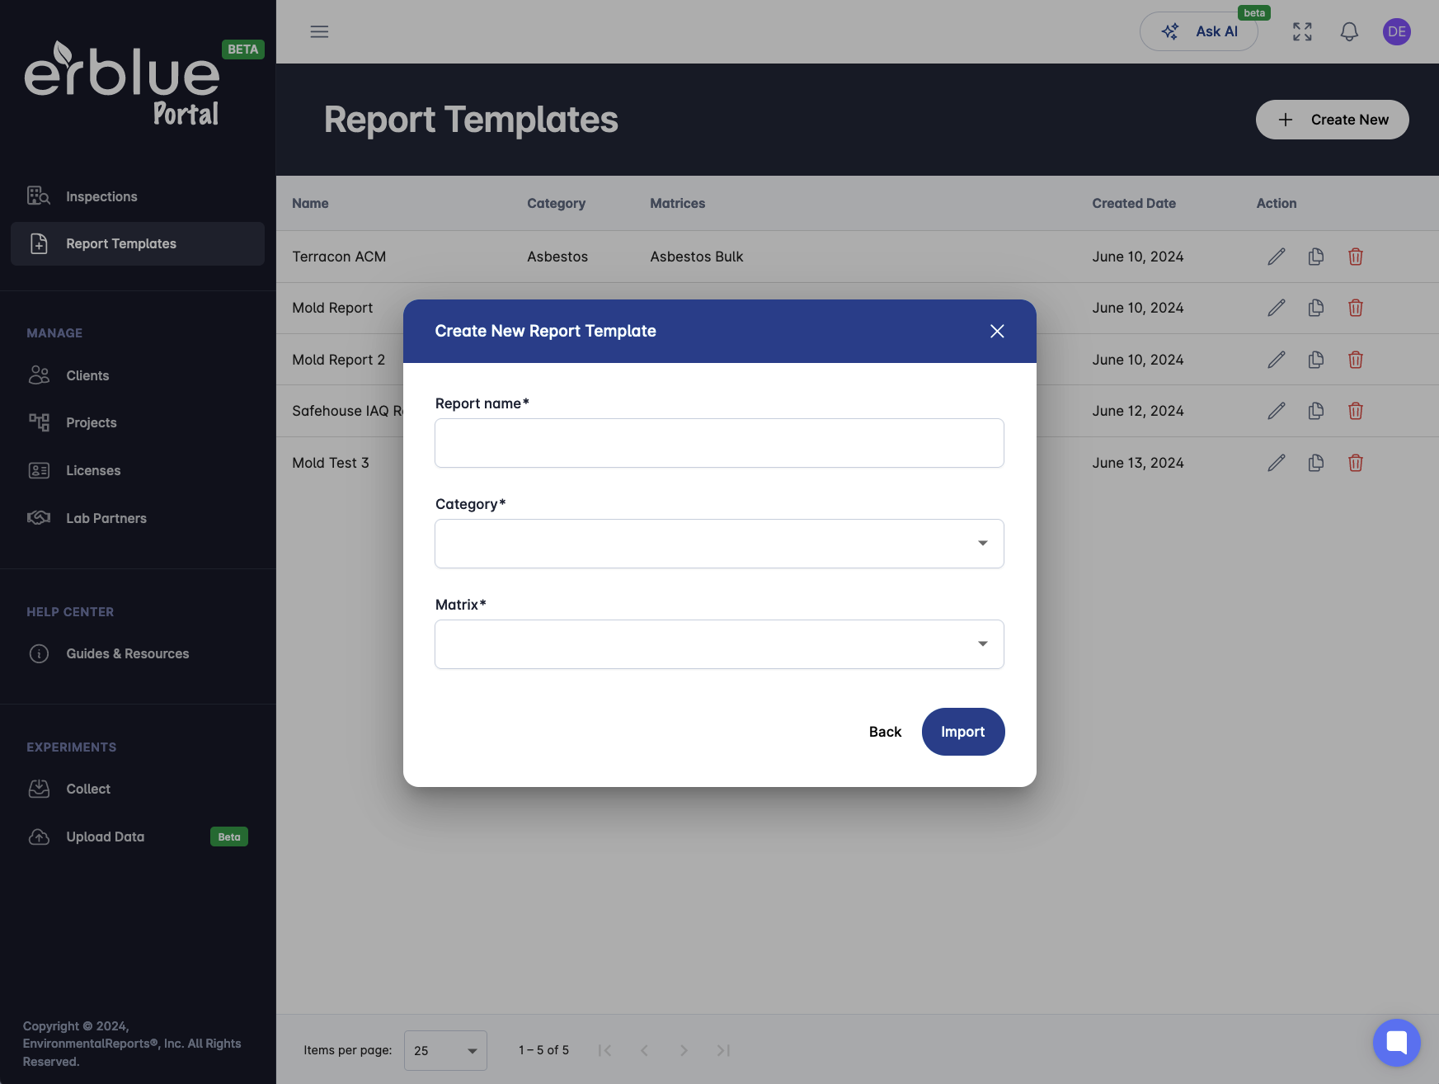1439x1084 pixels.
Task: Duplicate the Mold Report 2 template
Action: point(1316,360)
